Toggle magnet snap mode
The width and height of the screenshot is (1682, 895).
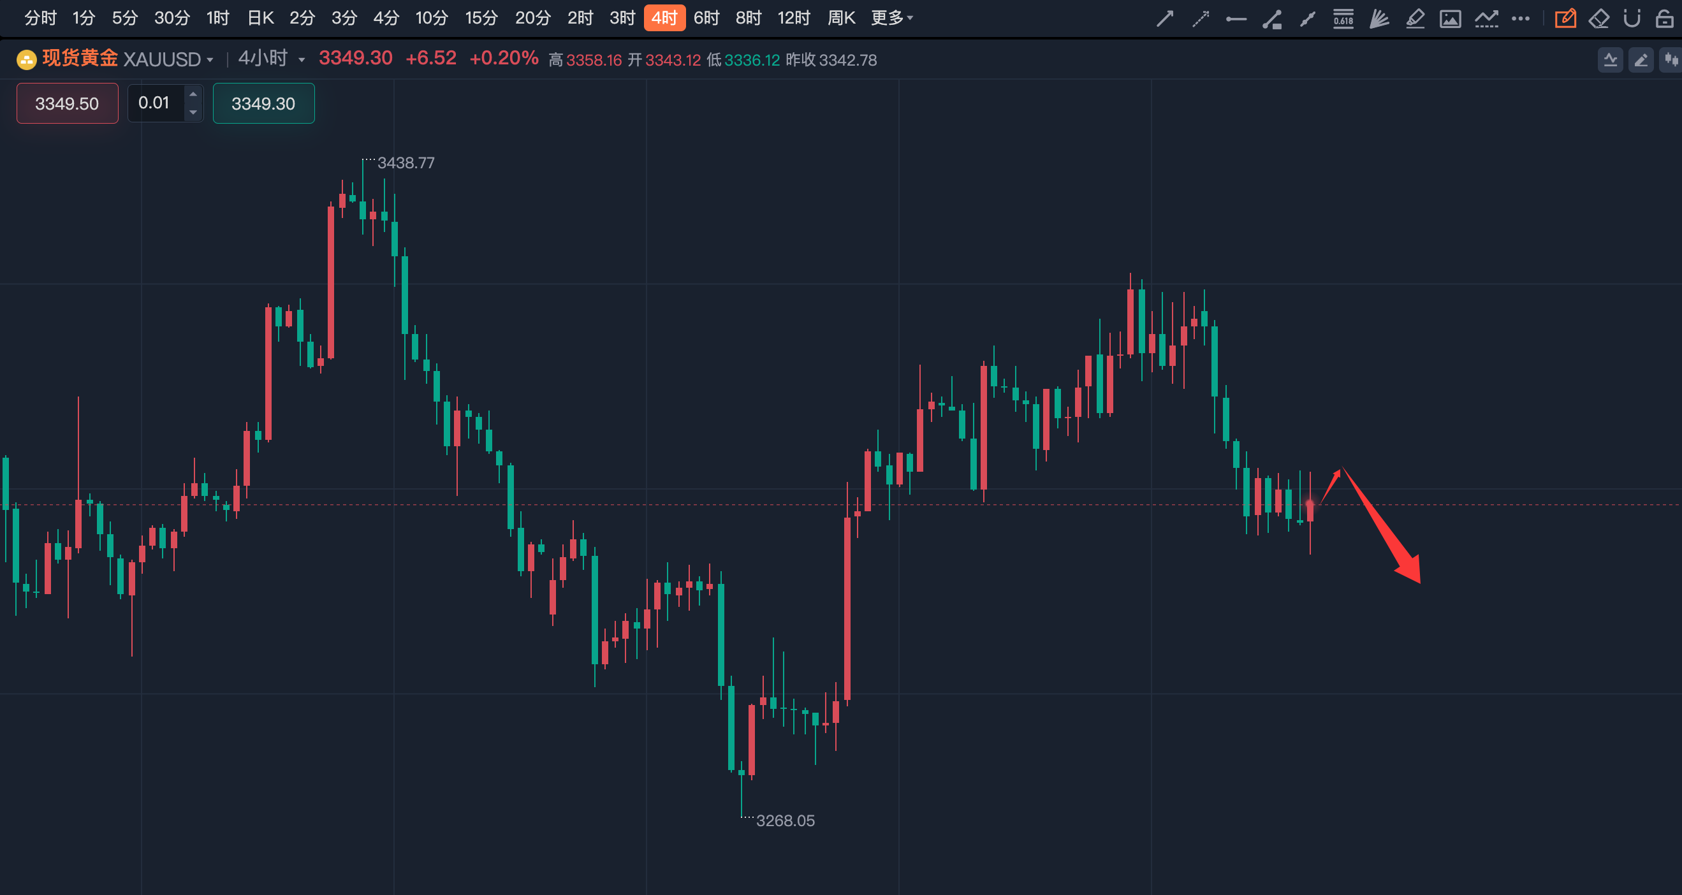click(x=1632, y=18)
